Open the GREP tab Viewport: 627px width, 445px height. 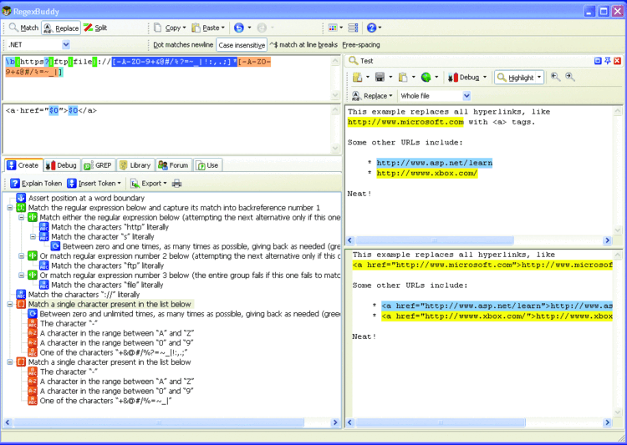pos(98,165)
